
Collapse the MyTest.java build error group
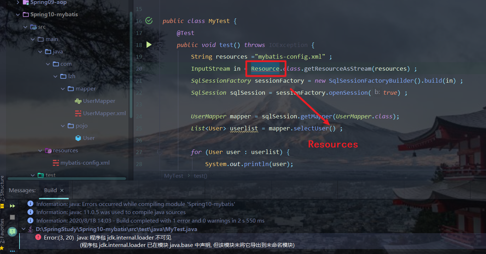tap(24, 229)
